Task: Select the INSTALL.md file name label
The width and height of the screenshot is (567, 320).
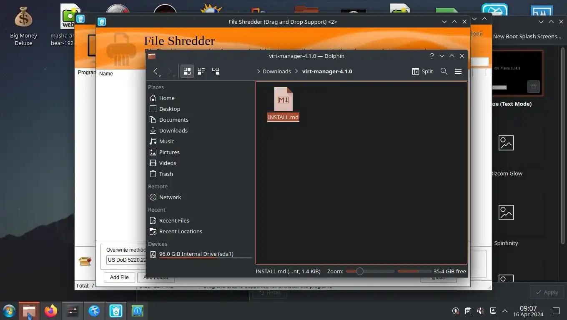Action: pos(283,117)
